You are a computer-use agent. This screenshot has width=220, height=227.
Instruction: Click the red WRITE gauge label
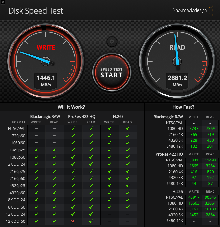[x=46, y=47]
